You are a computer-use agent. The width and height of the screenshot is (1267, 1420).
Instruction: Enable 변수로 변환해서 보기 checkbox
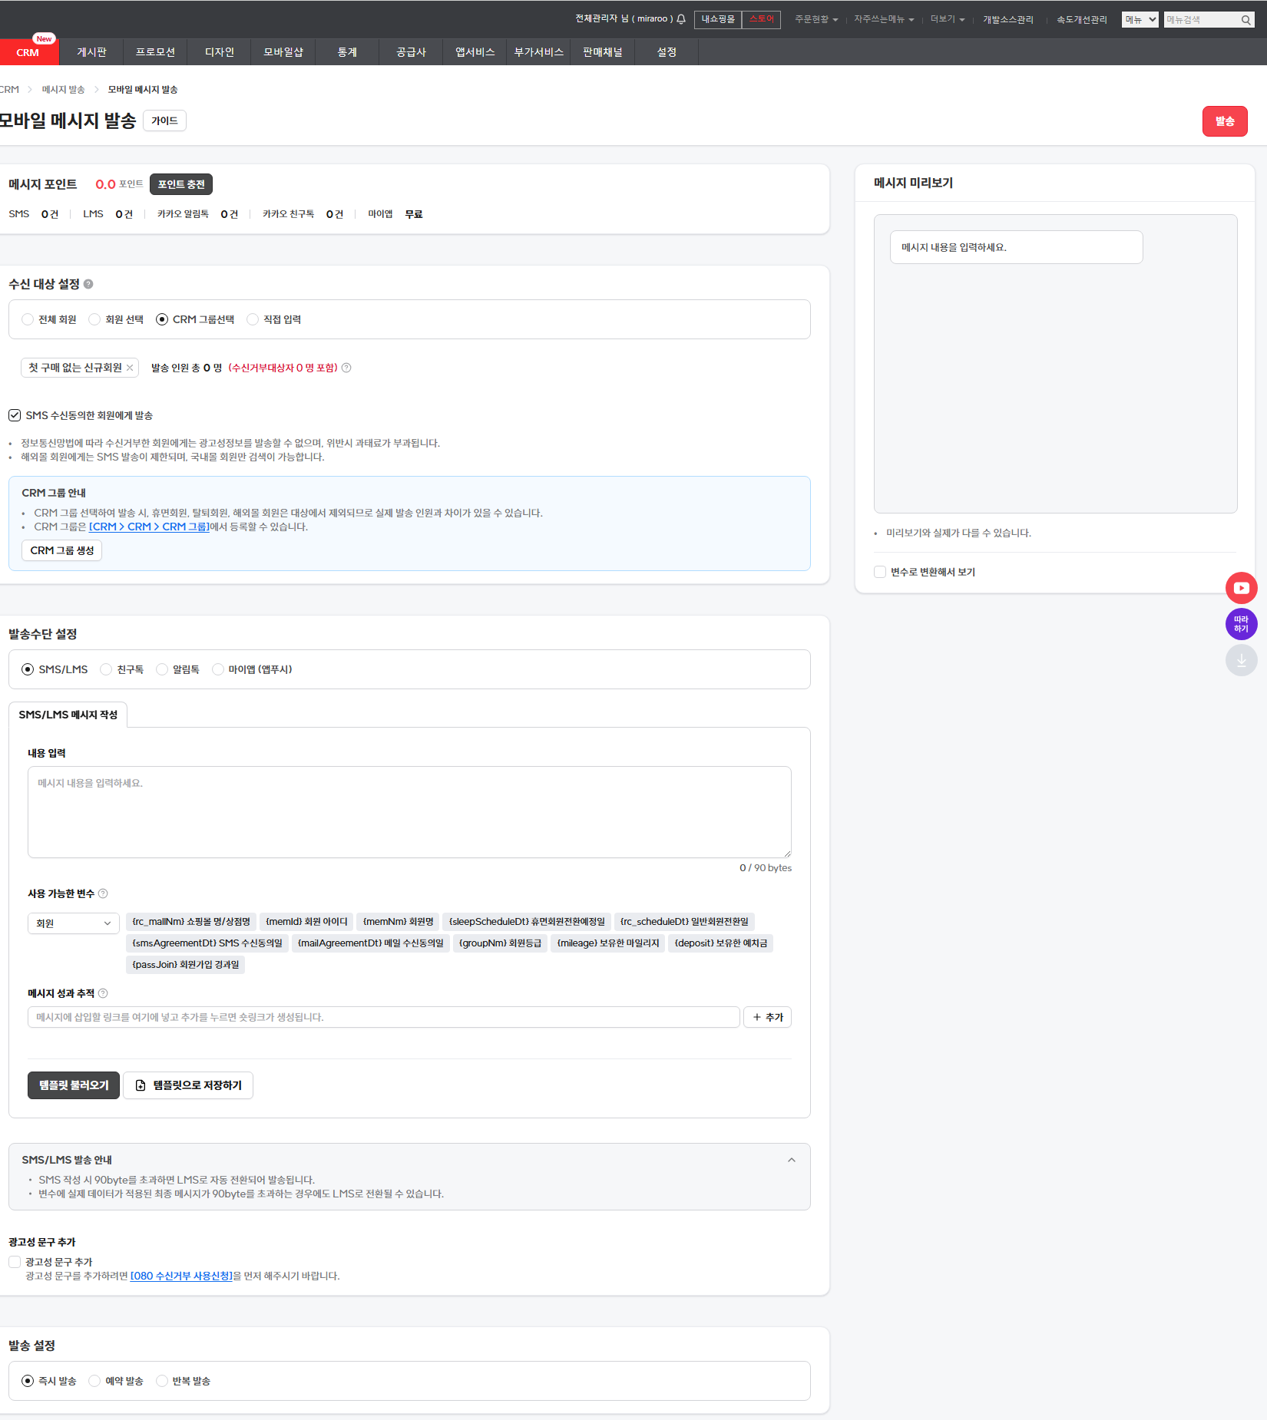point(880,572)
